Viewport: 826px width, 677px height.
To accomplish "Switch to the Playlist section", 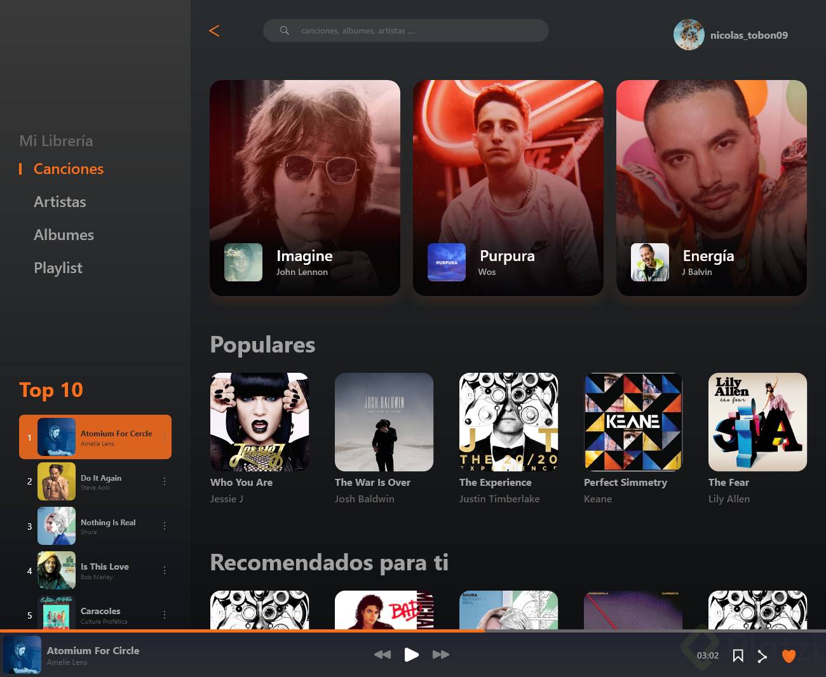I will 58,267.
